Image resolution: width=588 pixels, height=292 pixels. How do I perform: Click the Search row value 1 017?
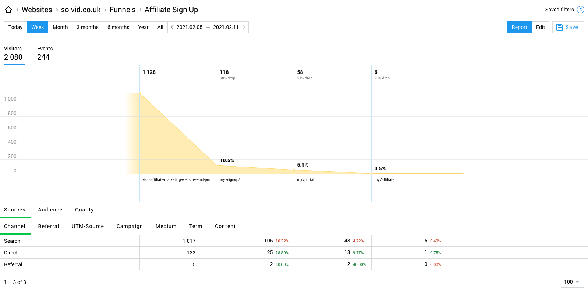click(x=189, y=241)
